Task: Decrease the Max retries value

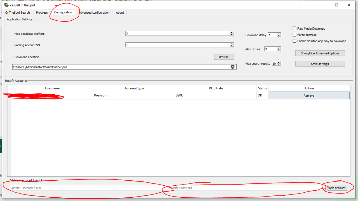Action: point(279,50)
